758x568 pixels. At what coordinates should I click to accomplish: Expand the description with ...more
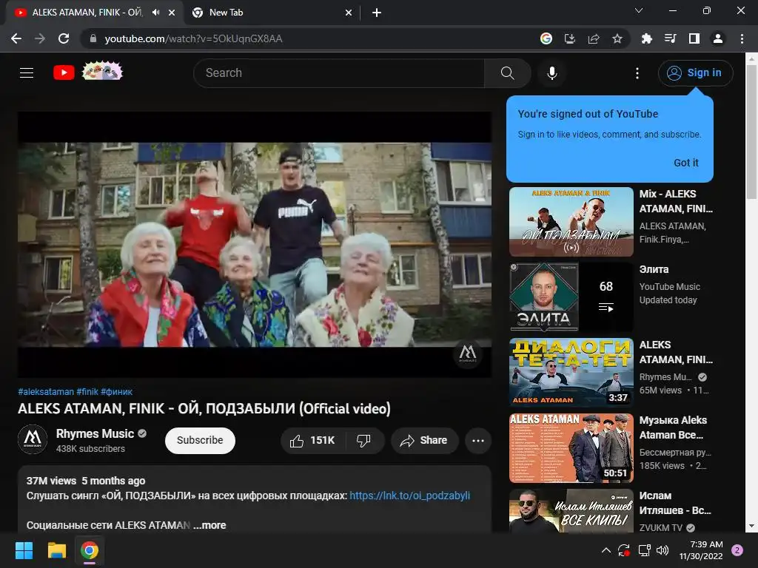(x=209, y=525)
